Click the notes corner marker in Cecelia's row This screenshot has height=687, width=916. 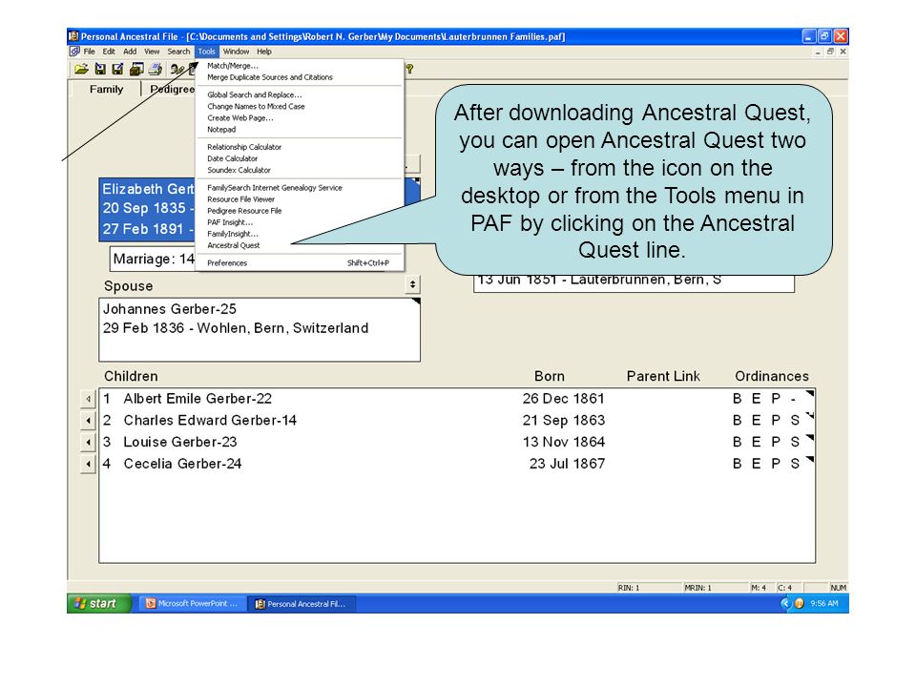click(810, 459)
